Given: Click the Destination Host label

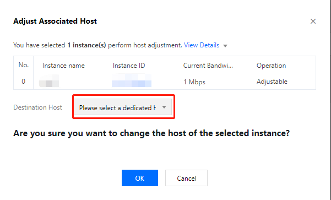Looking at the screenshot, I should (37, 107).
